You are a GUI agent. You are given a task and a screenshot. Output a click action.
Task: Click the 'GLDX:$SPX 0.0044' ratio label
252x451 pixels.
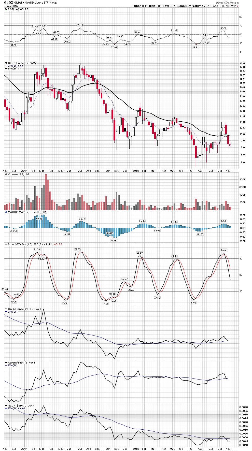pyautogui.click(x=21, y=406)
